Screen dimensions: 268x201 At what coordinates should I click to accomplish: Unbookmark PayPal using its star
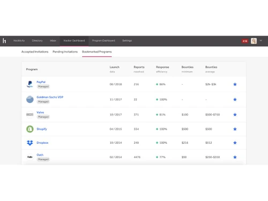pos(235,84)
